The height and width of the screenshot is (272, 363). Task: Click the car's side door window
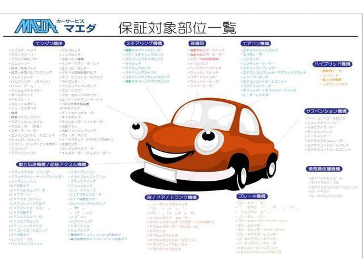coord(247,121)
